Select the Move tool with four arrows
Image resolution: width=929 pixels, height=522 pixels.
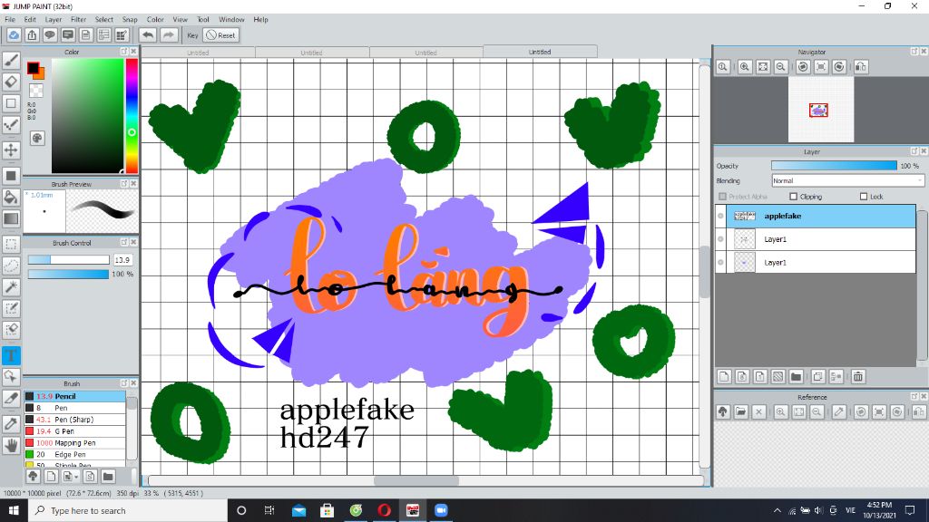pyautogui.click(x=11, y=150)
